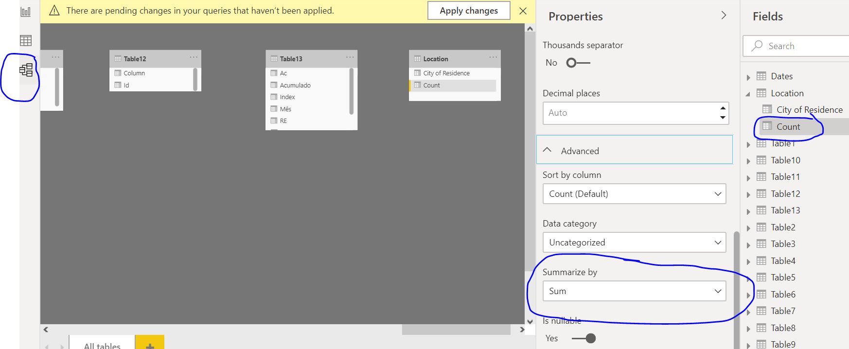This screenshot has height=349, width=849.
Task: Toggle the Thousands separator switch
Action: tap(578, 63)
